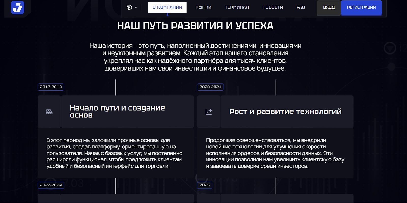Navigate to НОВОСТИ
The height and width of the screenshot is (203, 407).
point(273,7)
